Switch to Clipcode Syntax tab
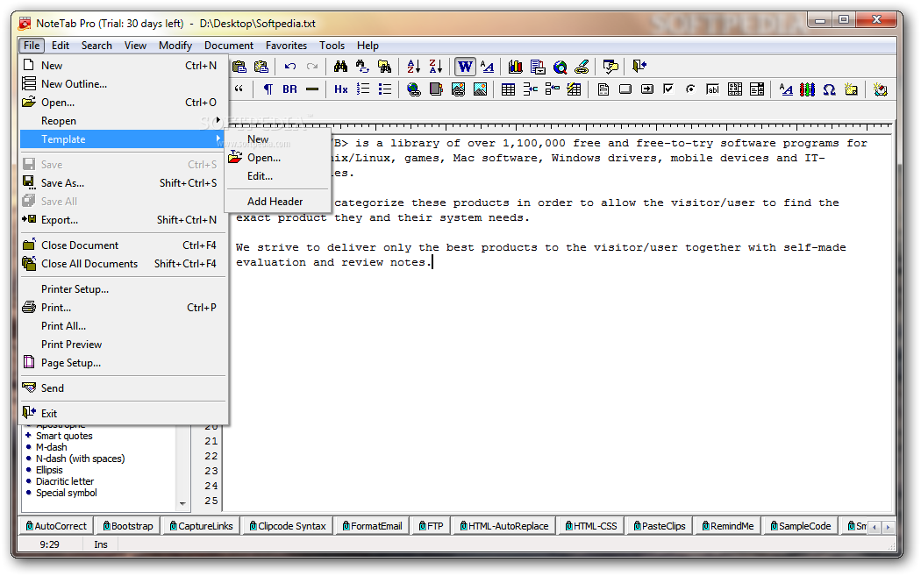Screen dimensions: 921x576 pos(287,526)
